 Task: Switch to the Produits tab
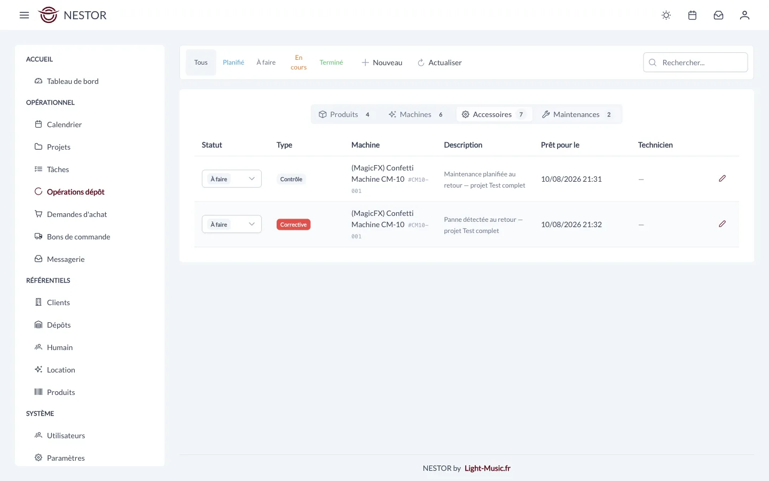[344, 114]
